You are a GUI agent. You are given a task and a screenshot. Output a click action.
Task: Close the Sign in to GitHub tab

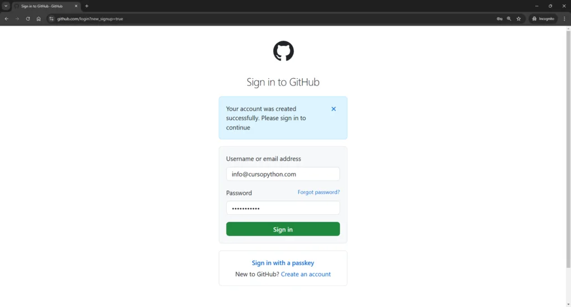click(x=76, y=6)
